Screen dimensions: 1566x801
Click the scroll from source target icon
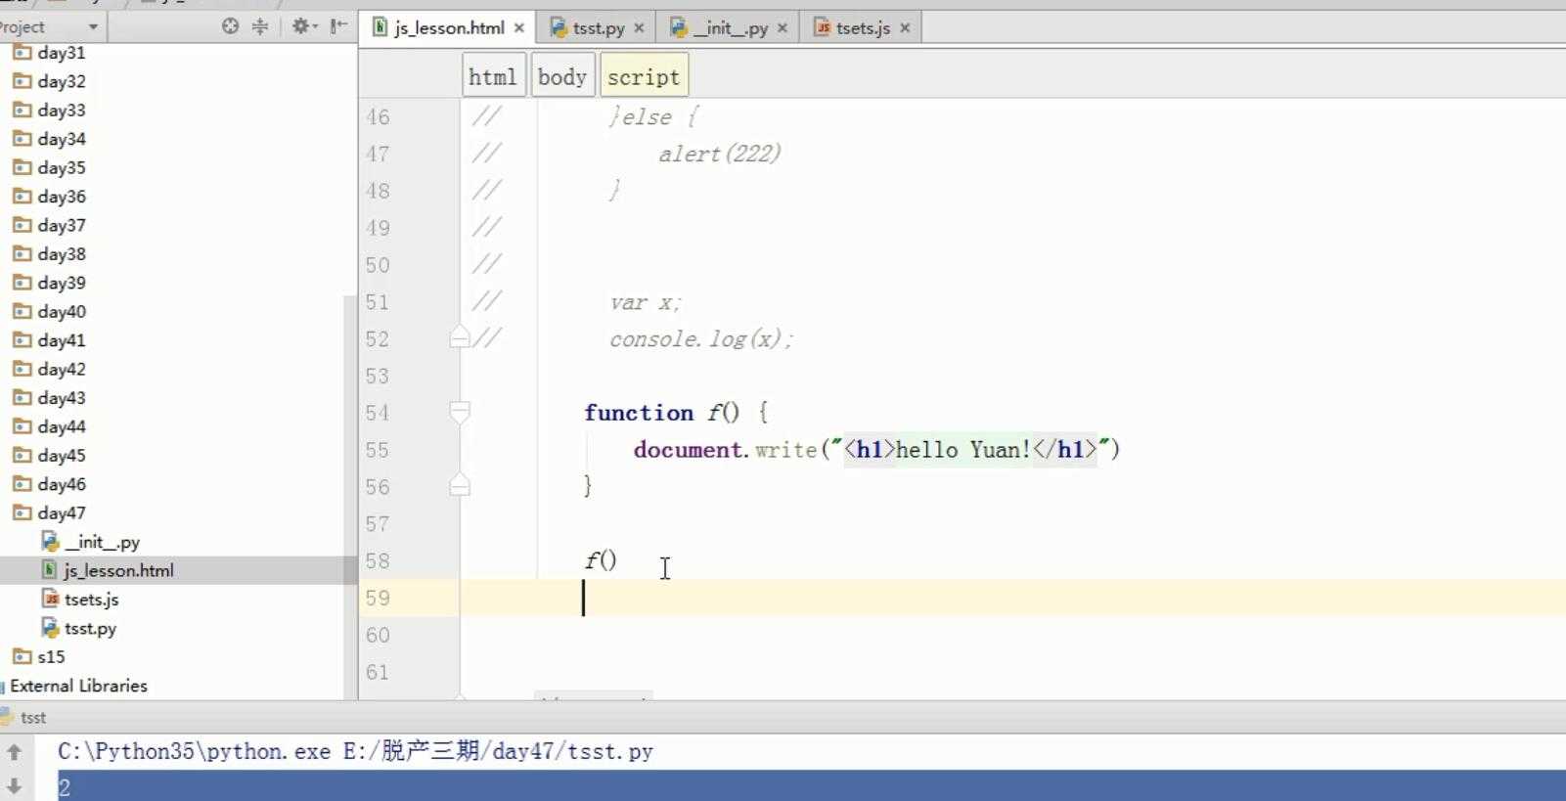click(x=230, y=26)
